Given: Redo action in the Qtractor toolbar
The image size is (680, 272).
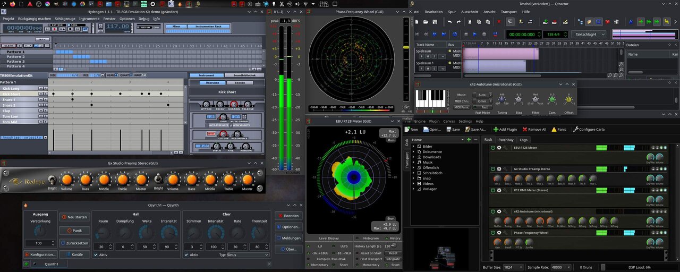Looking at the screenshot, I should click(x=458, y=22).
